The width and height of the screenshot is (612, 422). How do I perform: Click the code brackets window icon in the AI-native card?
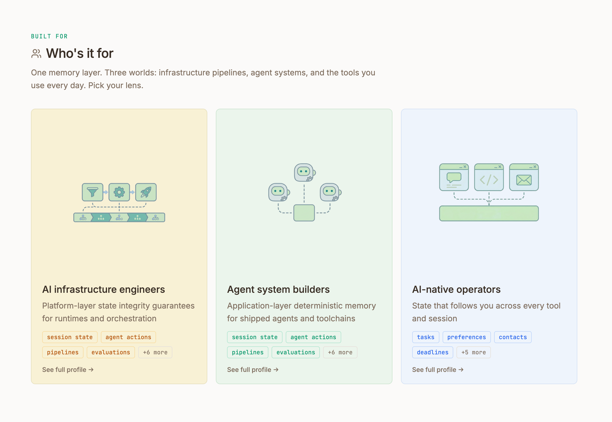[x=489, y=177]
